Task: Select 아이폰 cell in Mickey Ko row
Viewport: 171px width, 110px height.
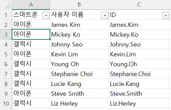Action: coord(31,34)
